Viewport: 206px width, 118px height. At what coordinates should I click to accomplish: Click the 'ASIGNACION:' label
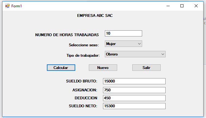(85, 90)
